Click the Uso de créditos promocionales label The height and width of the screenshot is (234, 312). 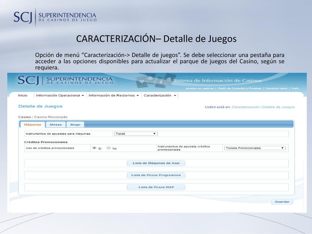click(50, 148)
